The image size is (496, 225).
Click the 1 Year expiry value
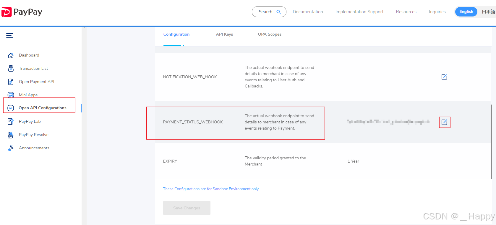353,161
